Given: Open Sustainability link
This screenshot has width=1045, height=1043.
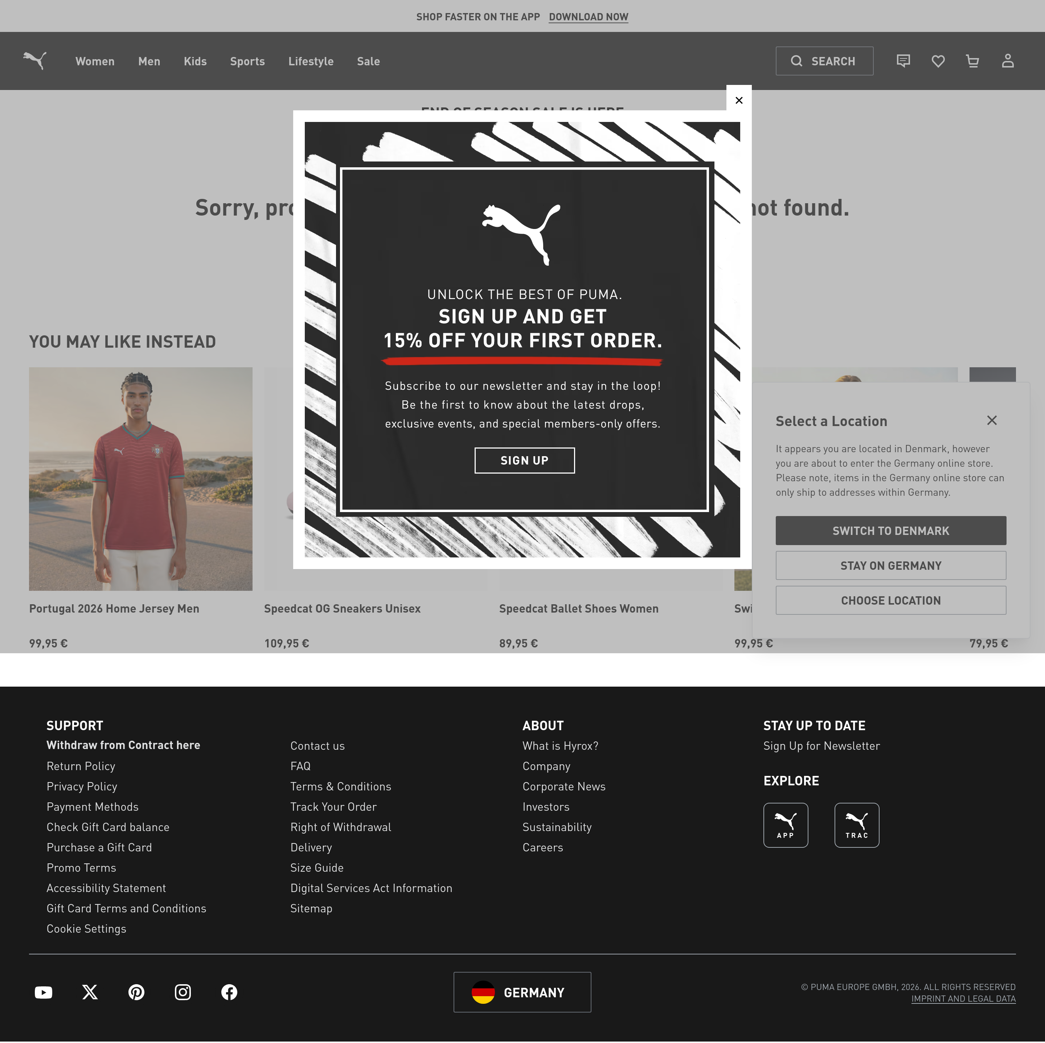Looking at the screenshot, I should (557, 827).
